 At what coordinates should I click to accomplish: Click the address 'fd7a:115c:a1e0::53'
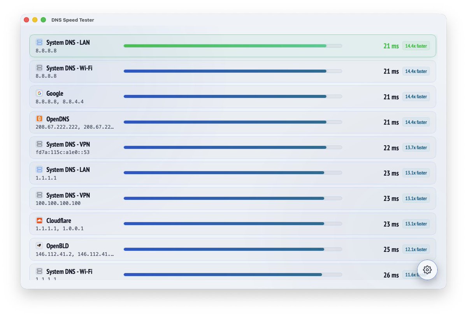tap(63, 152)
